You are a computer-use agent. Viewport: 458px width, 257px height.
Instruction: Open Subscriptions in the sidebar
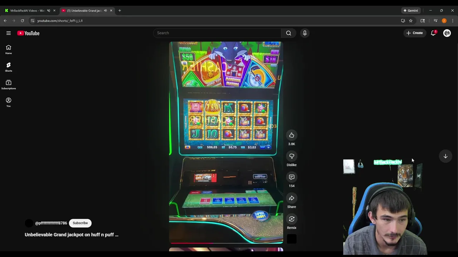coord(9,85)
